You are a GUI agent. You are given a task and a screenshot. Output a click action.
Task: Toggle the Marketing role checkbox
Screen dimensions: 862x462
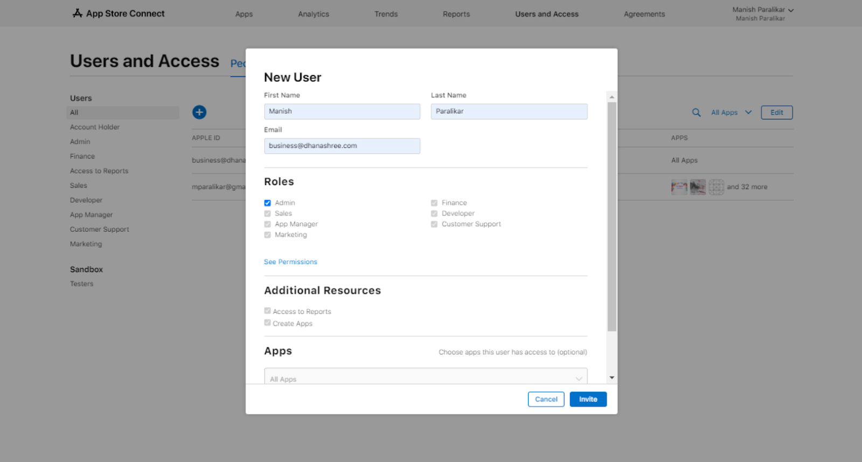267,235
